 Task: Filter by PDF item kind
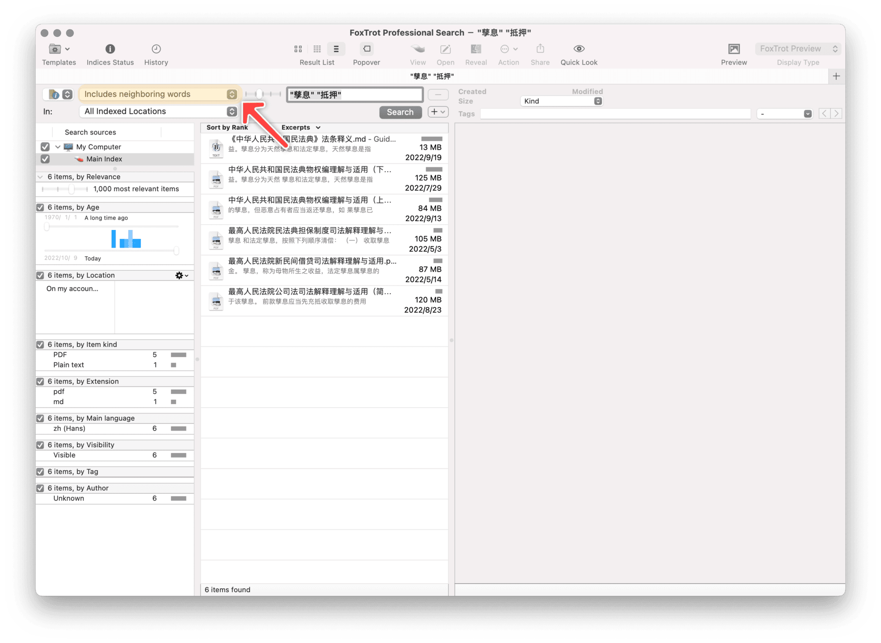(x=115, y=355)
